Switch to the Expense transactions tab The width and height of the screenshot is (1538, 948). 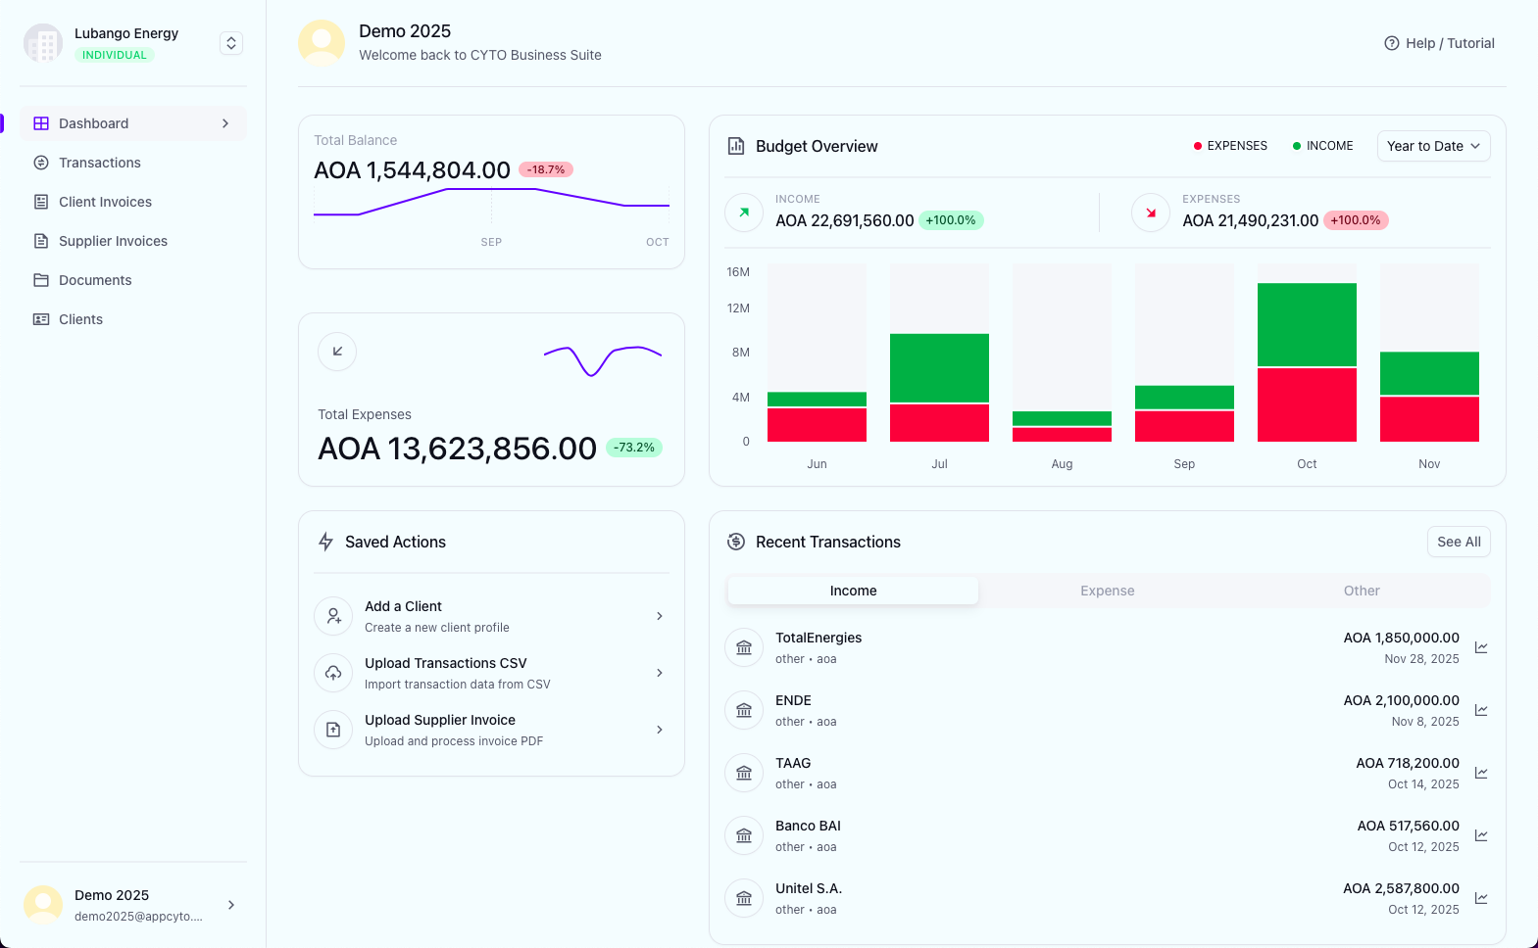1107,591
